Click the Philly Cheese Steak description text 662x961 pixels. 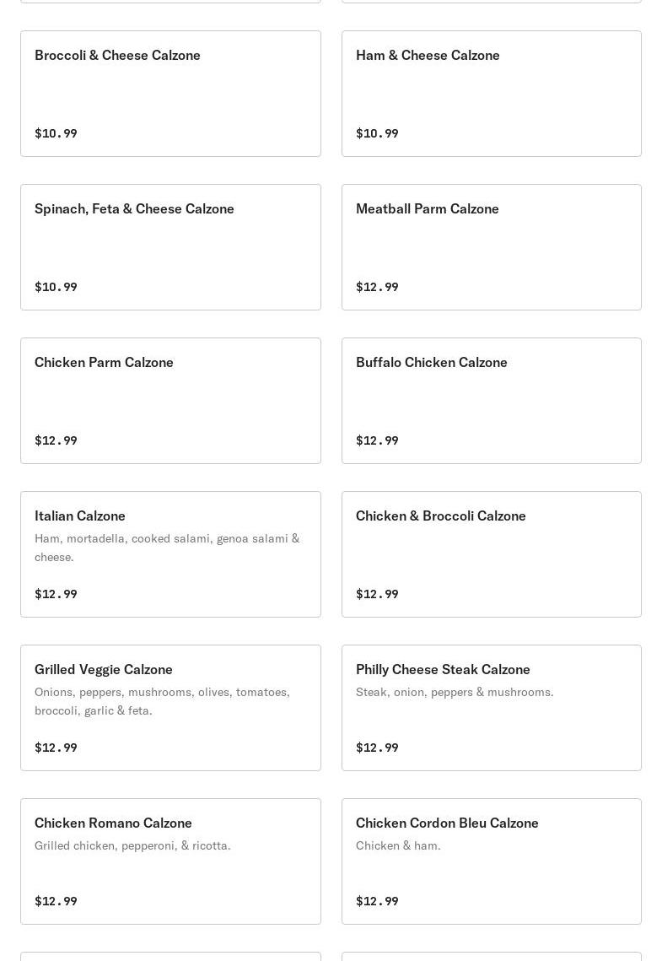[454, 692]
